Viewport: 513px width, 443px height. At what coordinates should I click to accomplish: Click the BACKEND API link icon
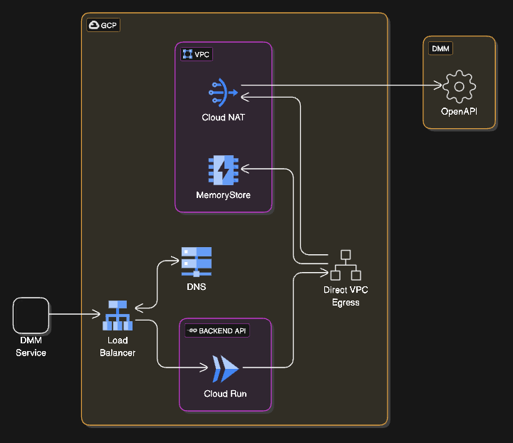(192, 330)
